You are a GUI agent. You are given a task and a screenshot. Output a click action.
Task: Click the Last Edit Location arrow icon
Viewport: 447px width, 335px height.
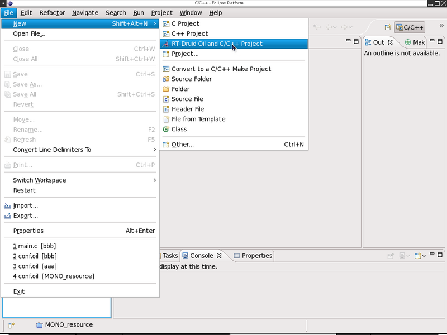tap(317, 27)
